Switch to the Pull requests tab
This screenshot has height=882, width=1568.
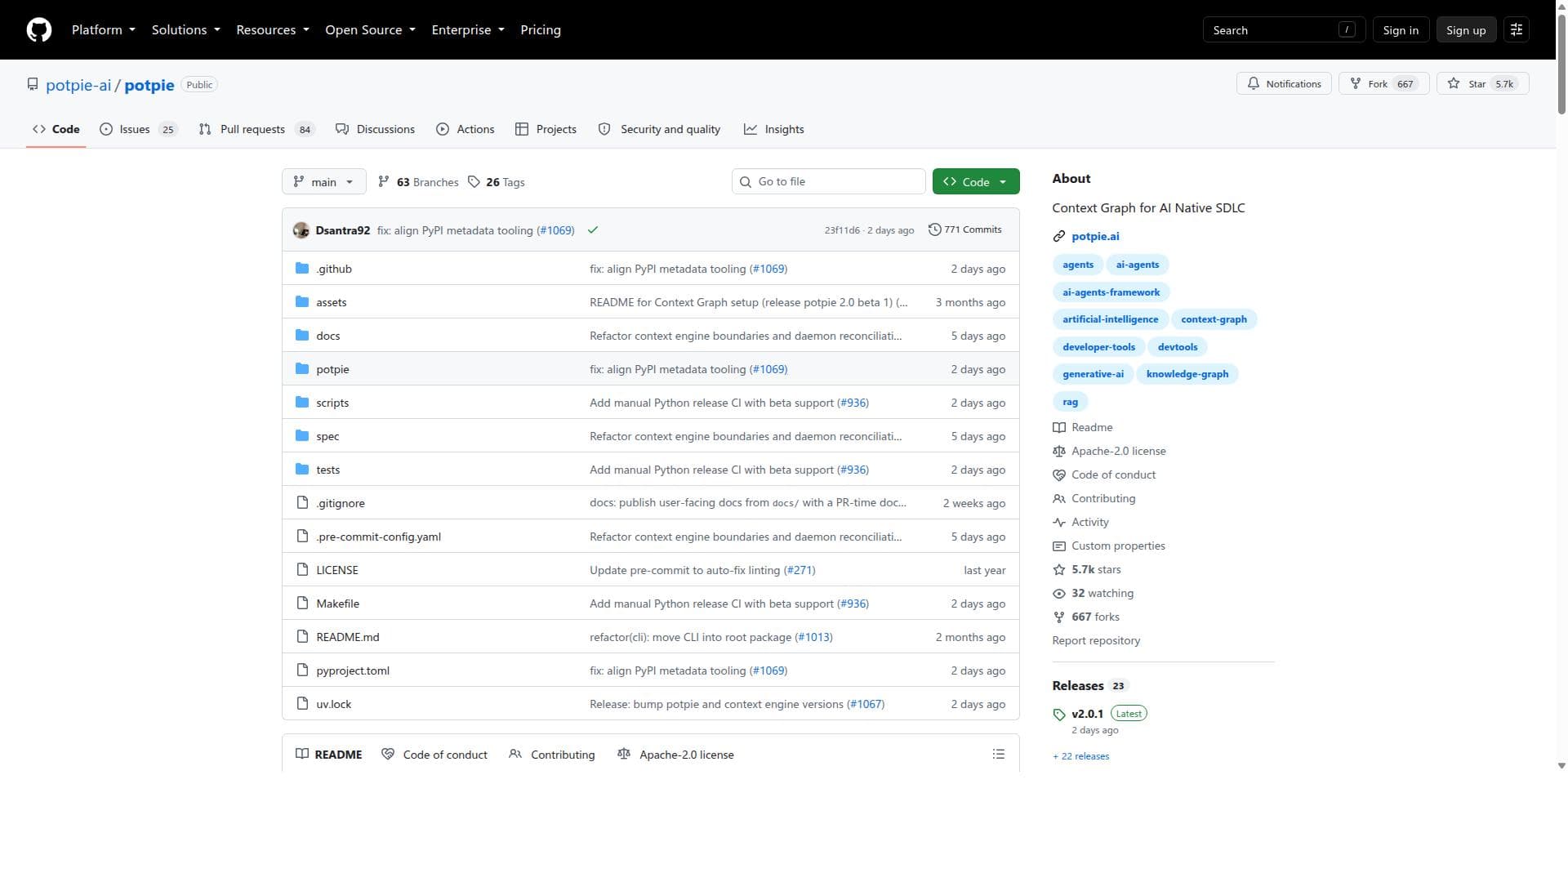click(256, 129)
